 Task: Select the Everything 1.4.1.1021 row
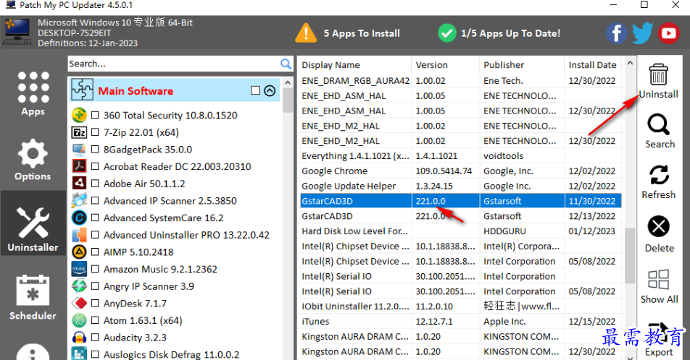coord(461,156)
